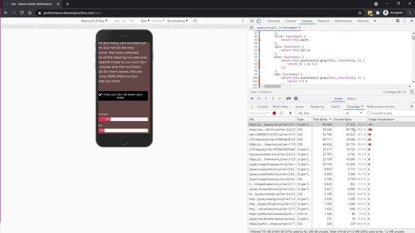The height and width of the screenshot is (233, 415).
Task: Switch drawer to Console tab
Action: pos(262,106)
